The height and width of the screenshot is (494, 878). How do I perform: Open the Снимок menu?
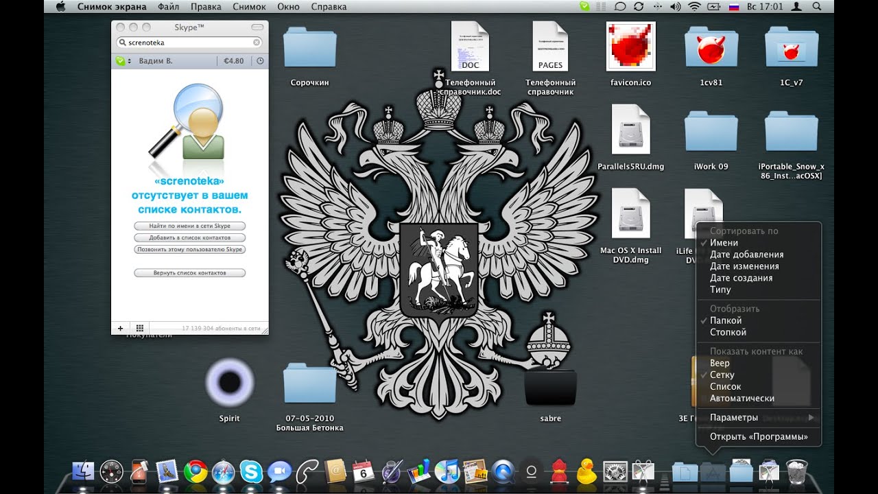click(x=249, y=6)
